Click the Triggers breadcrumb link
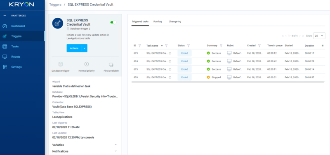This screenshot has width=330, height=155. [x=55, y=5]
